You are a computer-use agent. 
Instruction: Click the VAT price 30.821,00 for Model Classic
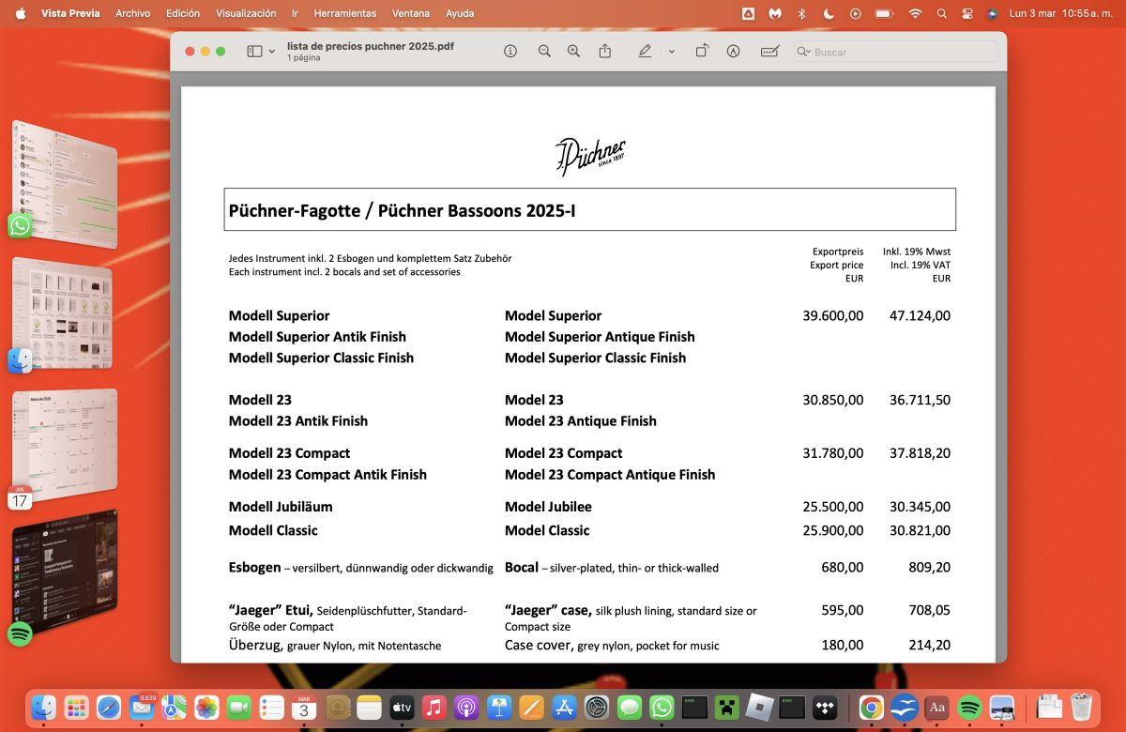pyautogui.click(x=920, y=530)
